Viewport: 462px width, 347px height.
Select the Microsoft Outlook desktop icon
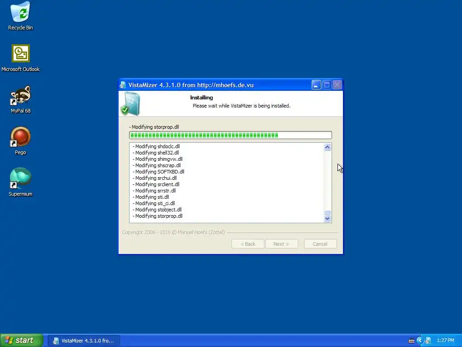click(20, 58)
